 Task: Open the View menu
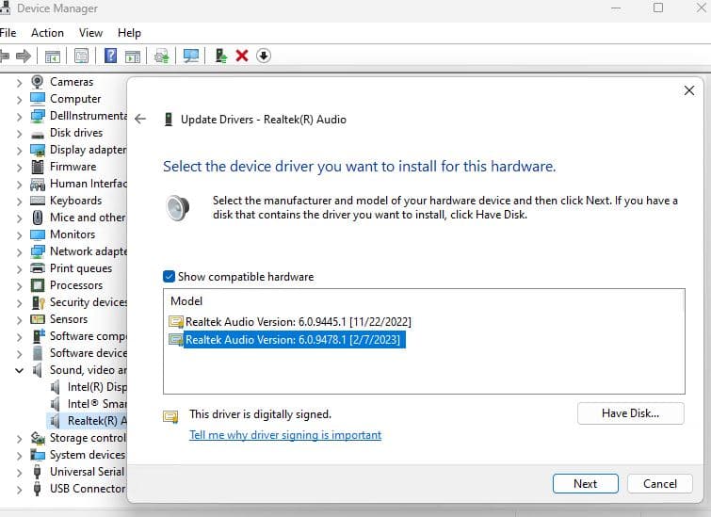coord(90,32)
